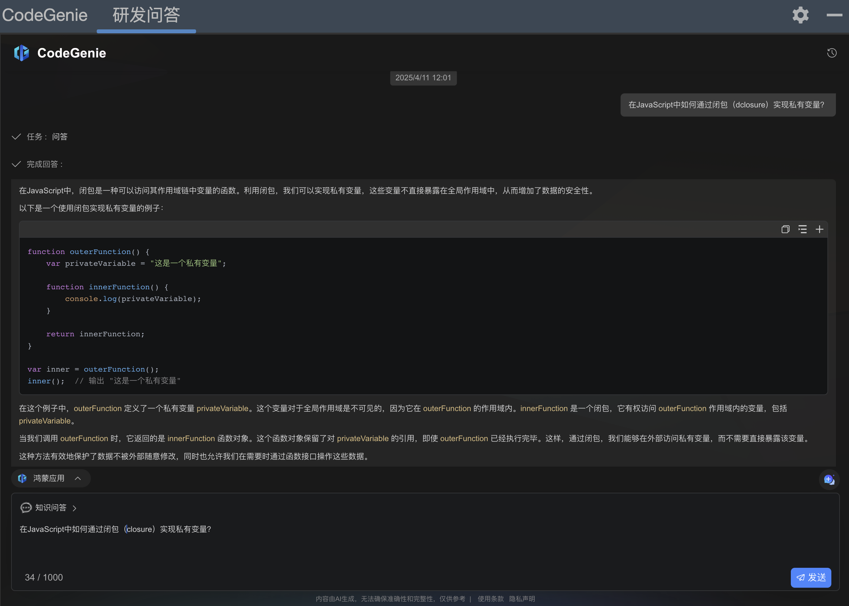Open chat history clock icon
Viewport: 849px width, 606px height.
tap(831, 53)
